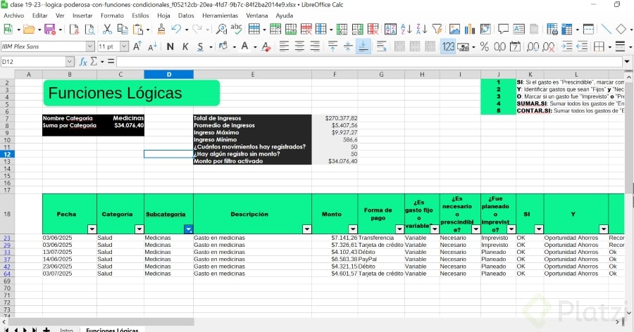634x332 pixels.
Task: Decrease the font size
Action: [x=152, y=46]
